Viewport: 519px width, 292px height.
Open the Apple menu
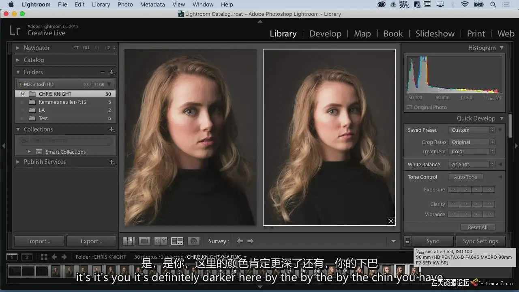(x=11, y=4)
